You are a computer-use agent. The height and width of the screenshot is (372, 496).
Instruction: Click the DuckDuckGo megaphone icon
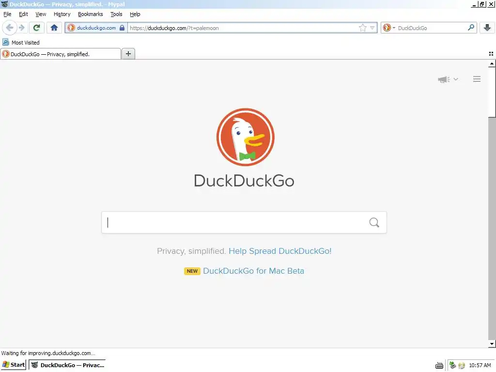444,79
